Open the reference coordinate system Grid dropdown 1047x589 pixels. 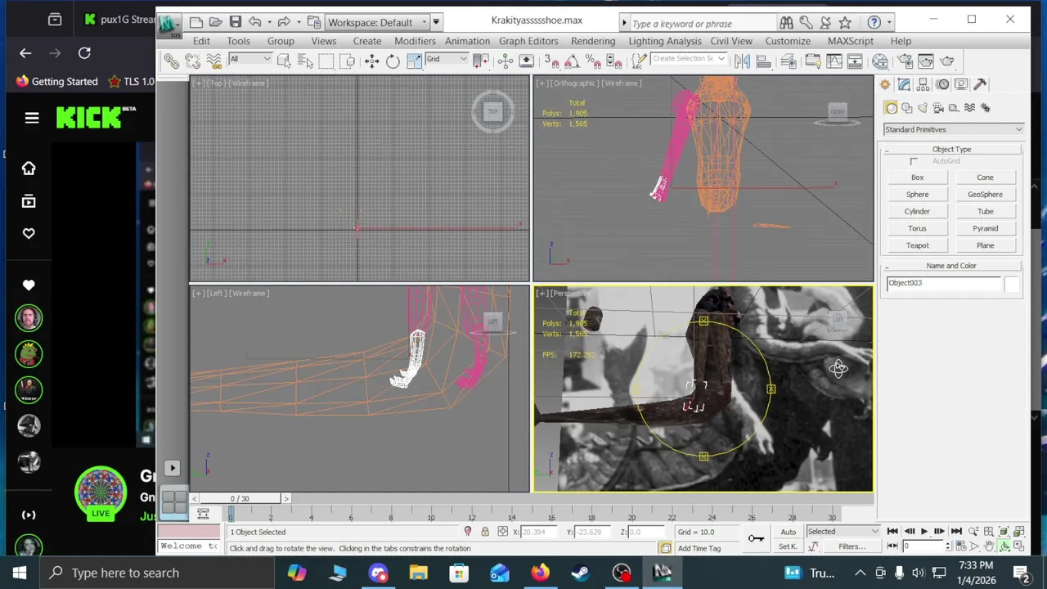(446, 59)
